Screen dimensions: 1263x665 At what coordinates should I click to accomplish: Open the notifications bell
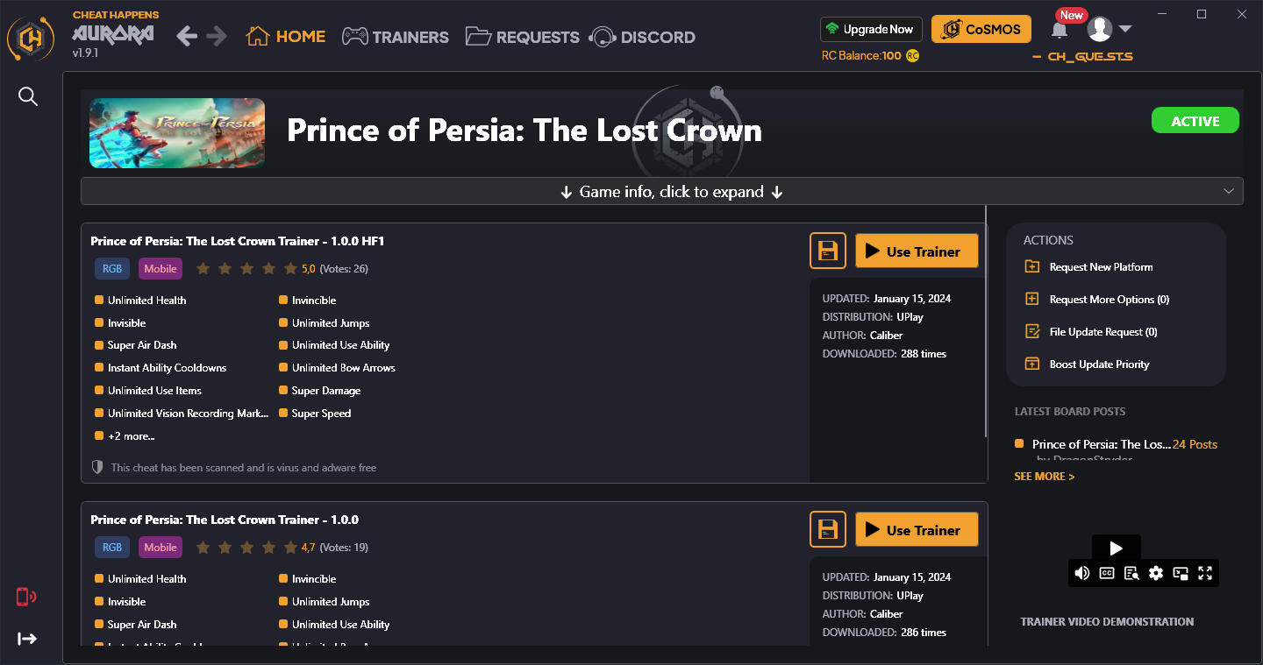[1060, 31]
